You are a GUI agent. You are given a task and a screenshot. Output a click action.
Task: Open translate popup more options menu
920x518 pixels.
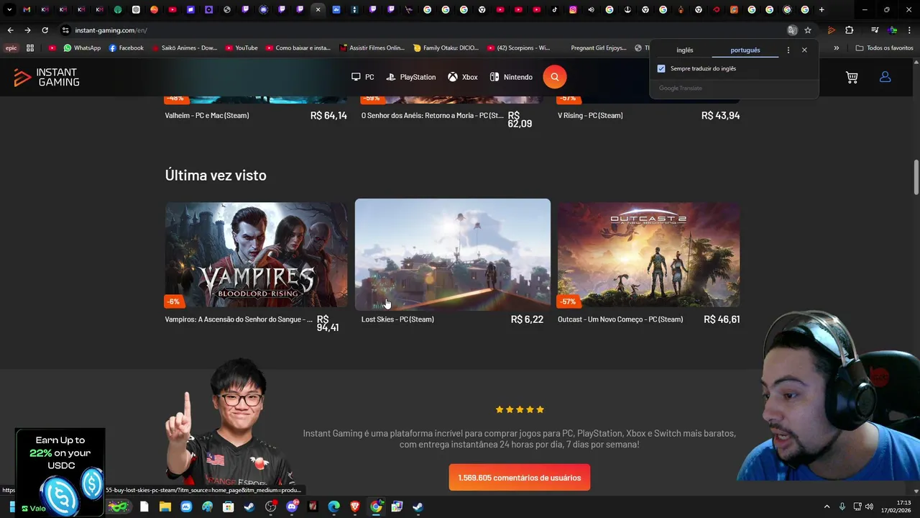tap(788, 50)
